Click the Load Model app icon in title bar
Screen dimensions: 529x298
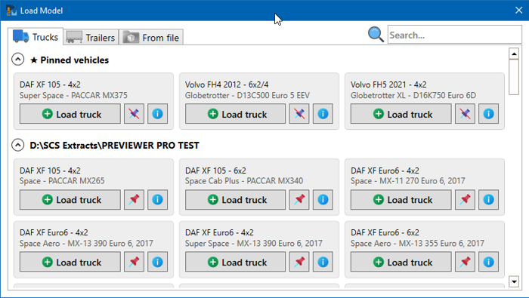coord(11,11)
